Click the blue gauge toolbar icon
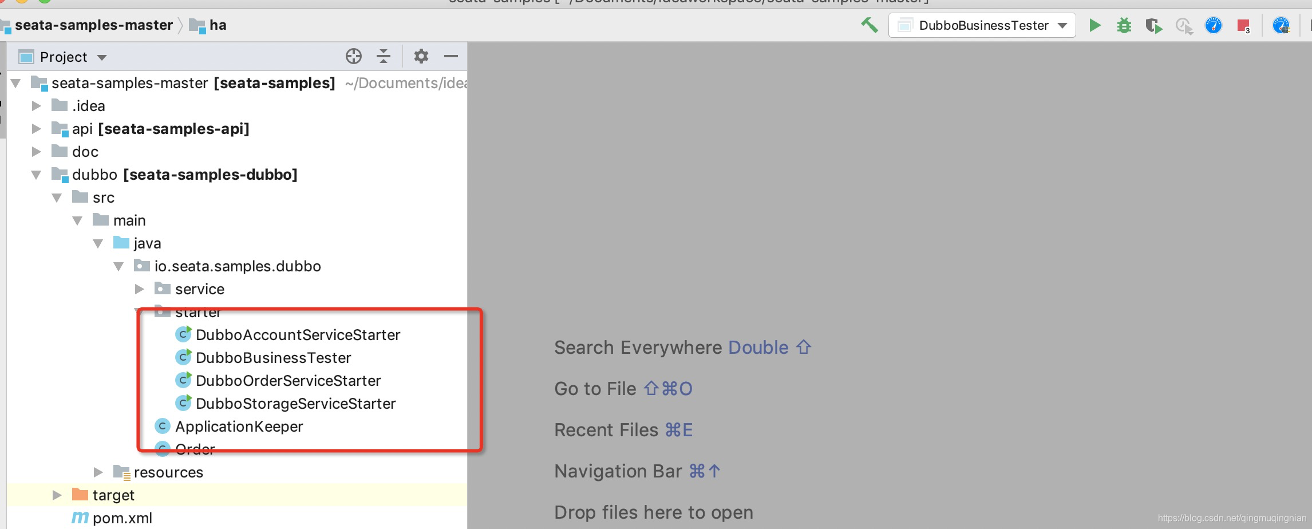The image size is (1312, 529). coord(1214,25)
